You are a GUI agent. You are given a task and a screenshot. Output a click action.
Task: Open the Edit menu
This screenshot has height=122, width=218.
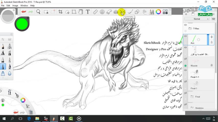tap(8, 6)
